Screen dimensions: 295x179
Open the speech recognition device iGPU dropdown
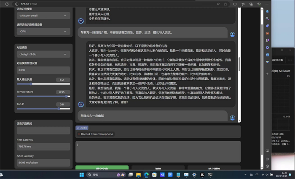(43, 31)
